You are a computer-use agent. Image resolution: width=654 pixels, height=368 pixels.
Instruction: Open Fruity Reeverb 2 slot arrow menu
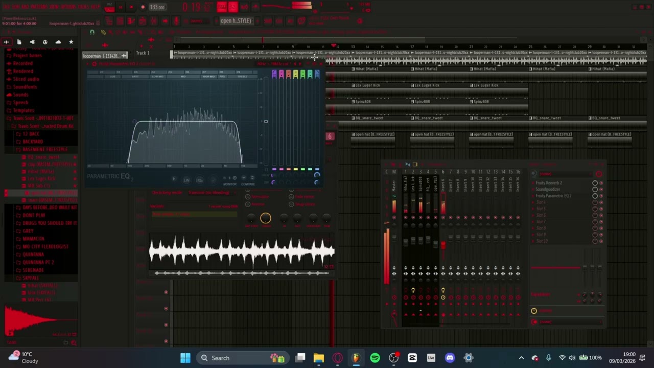(532, 183)
